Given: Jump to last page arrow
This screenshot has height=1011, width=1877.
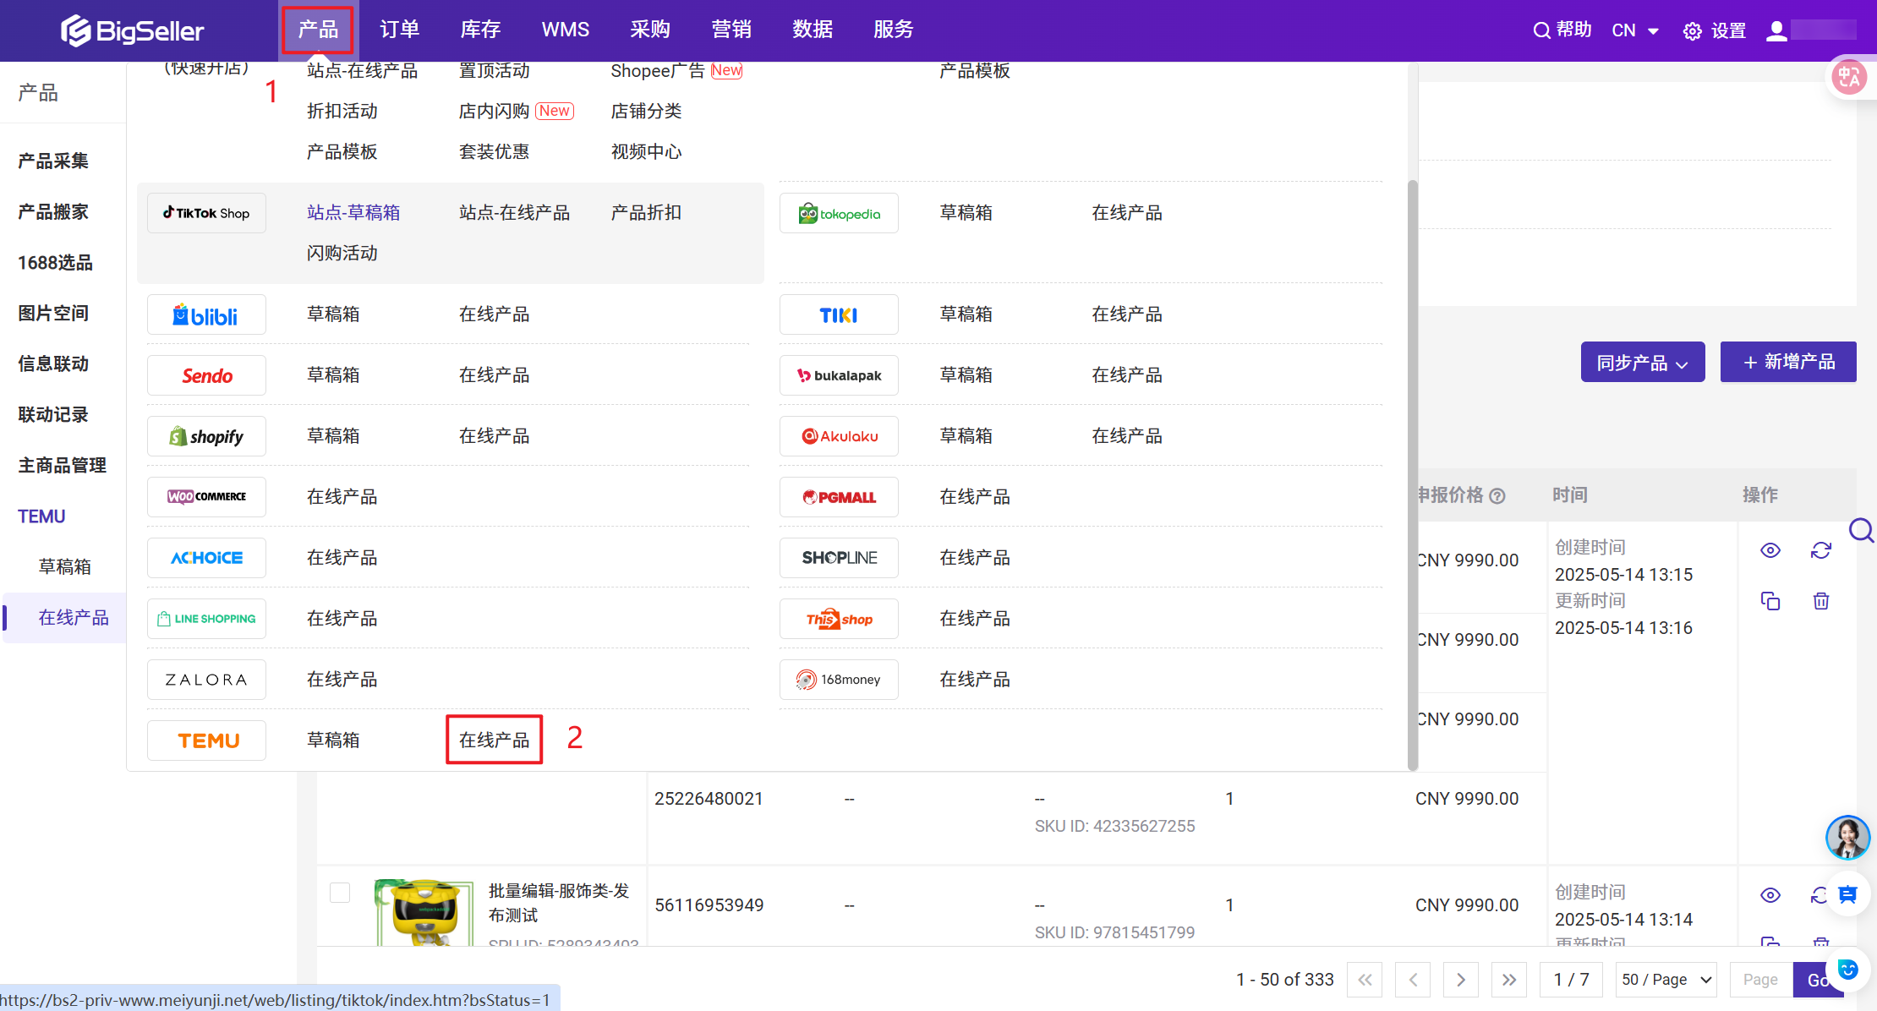Looking at the screenshot, I should pyautogui.click(x=1509, y=980).
